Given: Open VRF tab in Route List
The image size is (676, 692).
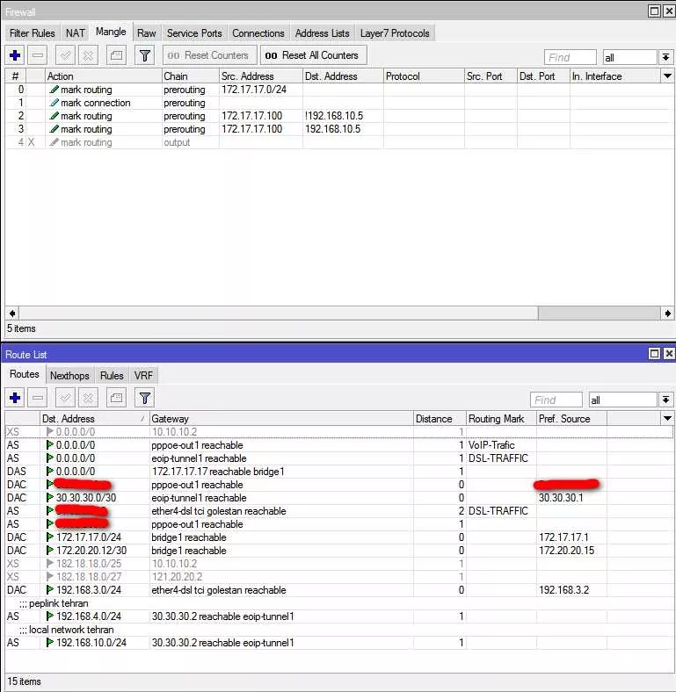Looking at the screenshot, I should click(143, 376).
